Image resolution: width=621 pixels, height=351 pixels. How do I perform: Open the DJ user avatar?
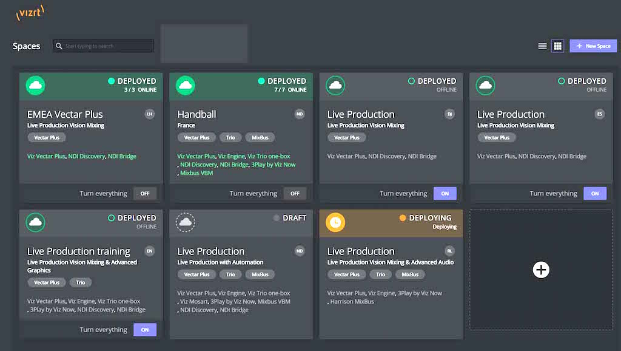(x=449, y=114)
